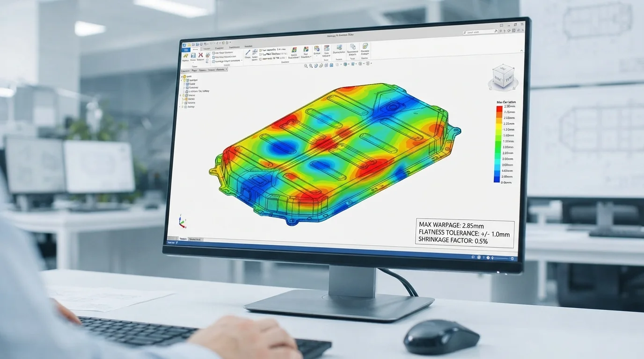Open the dropdown arrow ending the quick access toolbar

[230, 43]
